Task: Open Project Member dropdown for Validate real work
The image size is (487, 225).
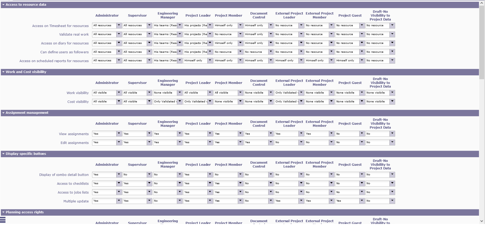Action: [x=240, y=34]
